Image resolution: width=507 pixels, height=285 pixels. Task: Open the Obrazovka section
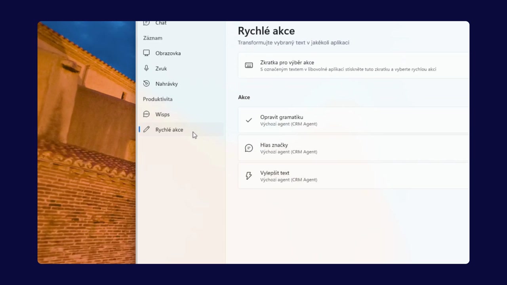pos(181,53)
